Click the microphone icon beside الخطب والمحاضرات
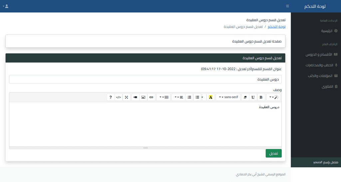This screenshot has width=341, height=182. 336,65
